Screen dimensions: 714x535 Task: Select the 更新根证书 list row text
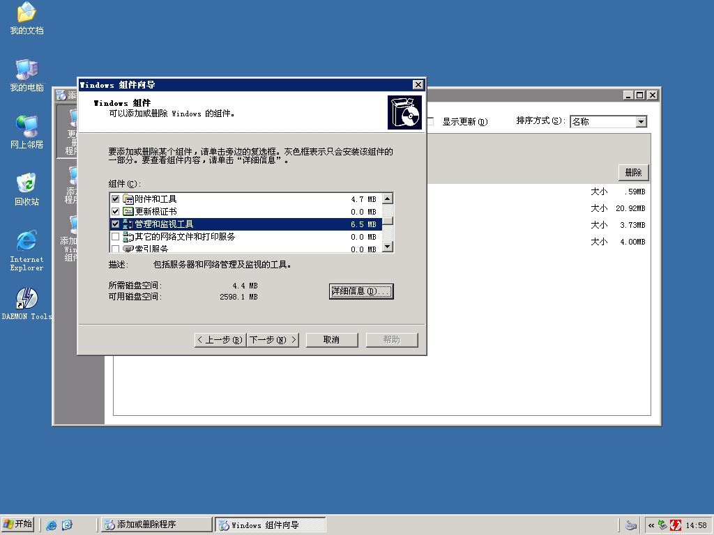pos(155,212)
